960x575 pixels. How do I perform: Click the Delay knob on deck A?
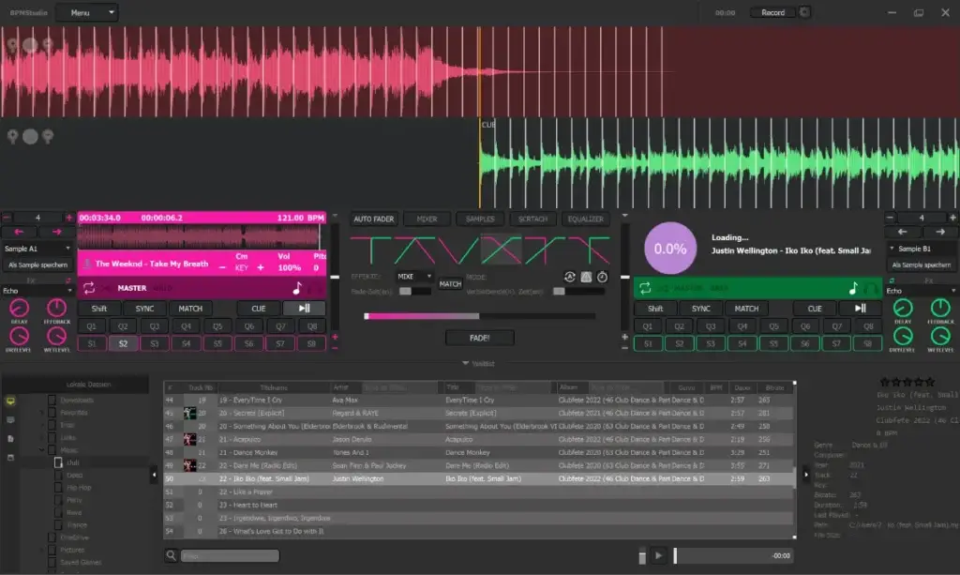click(19, 308)
